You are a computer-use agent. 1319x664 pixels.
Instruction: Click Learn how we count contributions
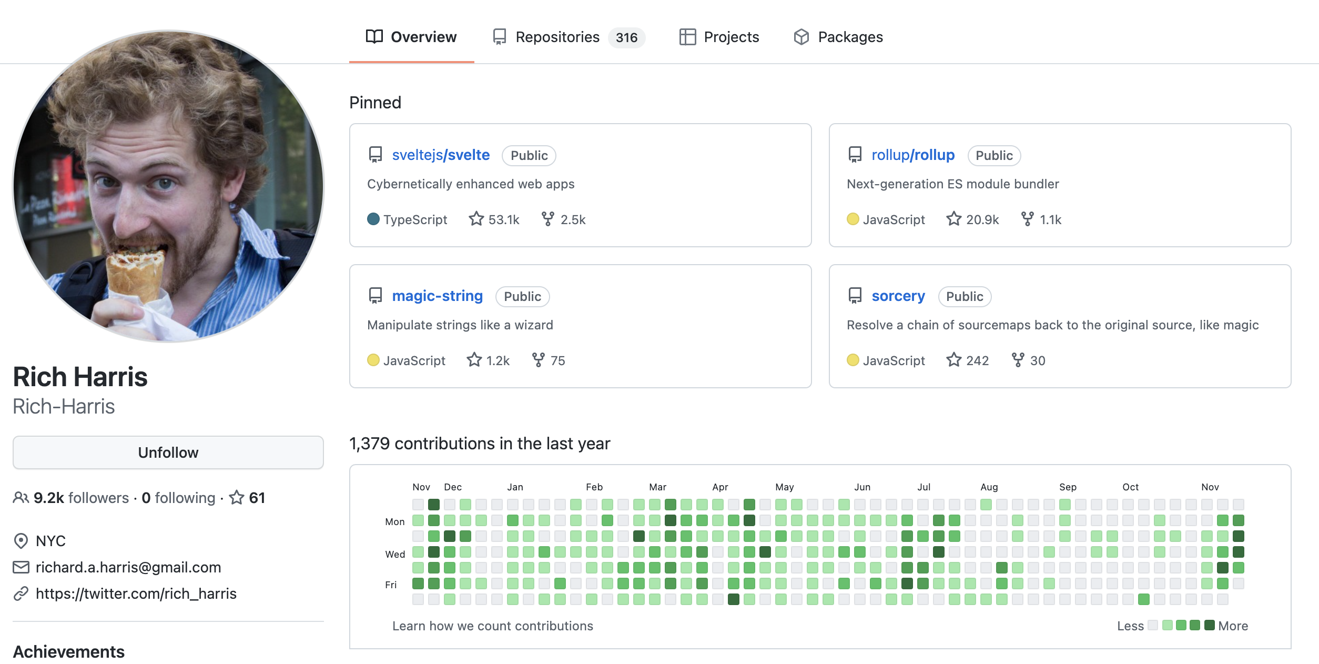492,626
